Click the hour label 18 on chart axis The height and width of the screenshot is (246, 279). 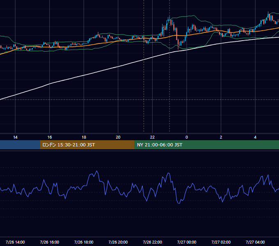[84, 137]
